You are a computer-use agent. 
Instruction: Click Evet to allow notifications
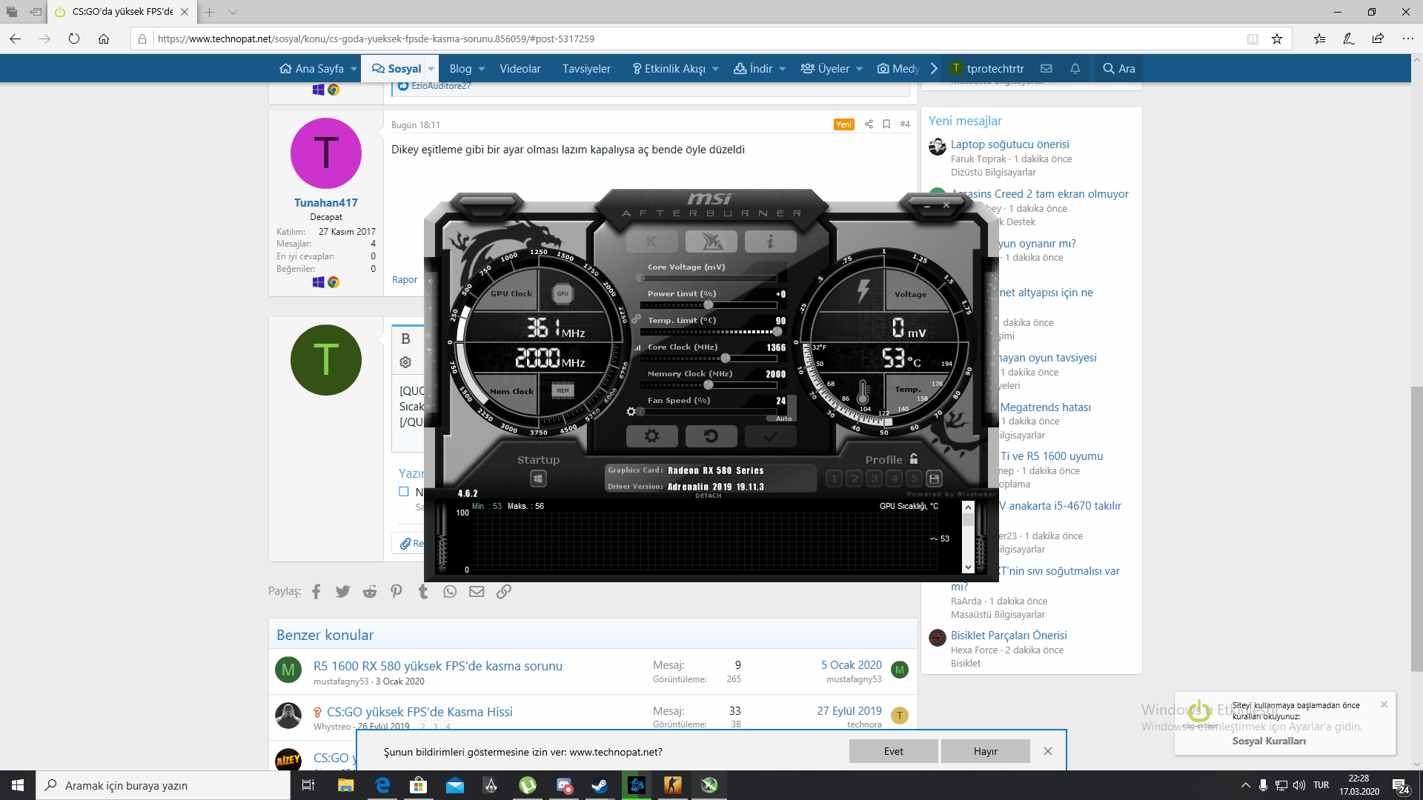893,751
